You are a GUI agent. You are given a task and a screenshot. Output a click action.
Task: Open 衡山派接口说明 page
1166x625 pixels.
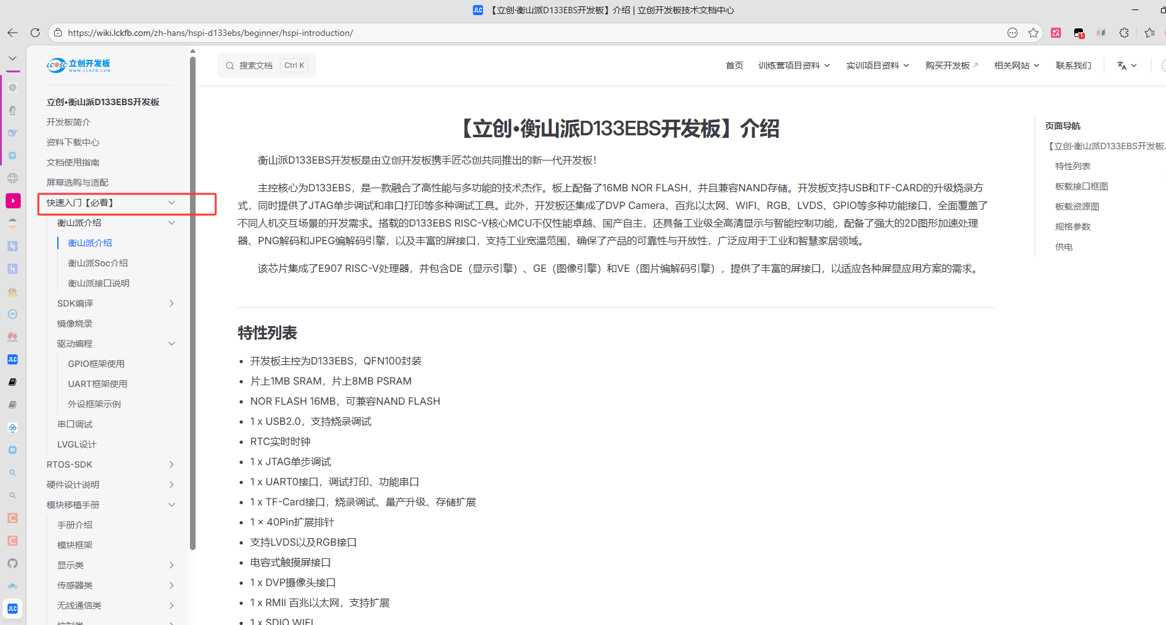pos(99,283)
